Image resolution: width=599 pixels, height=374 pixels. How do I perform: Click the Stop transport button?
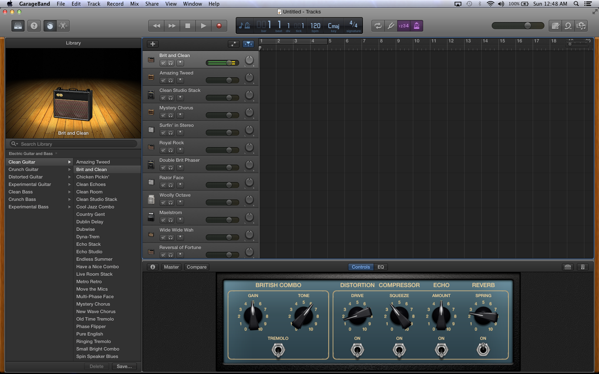(188, 26)
